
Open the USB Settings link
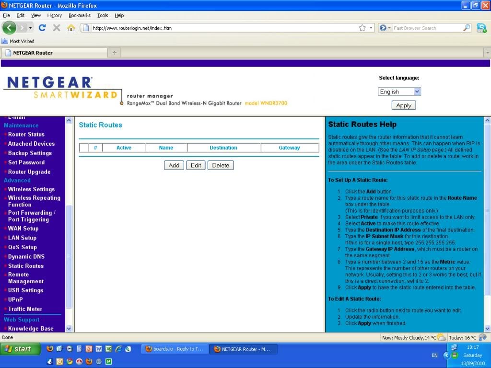pos(26,290)
